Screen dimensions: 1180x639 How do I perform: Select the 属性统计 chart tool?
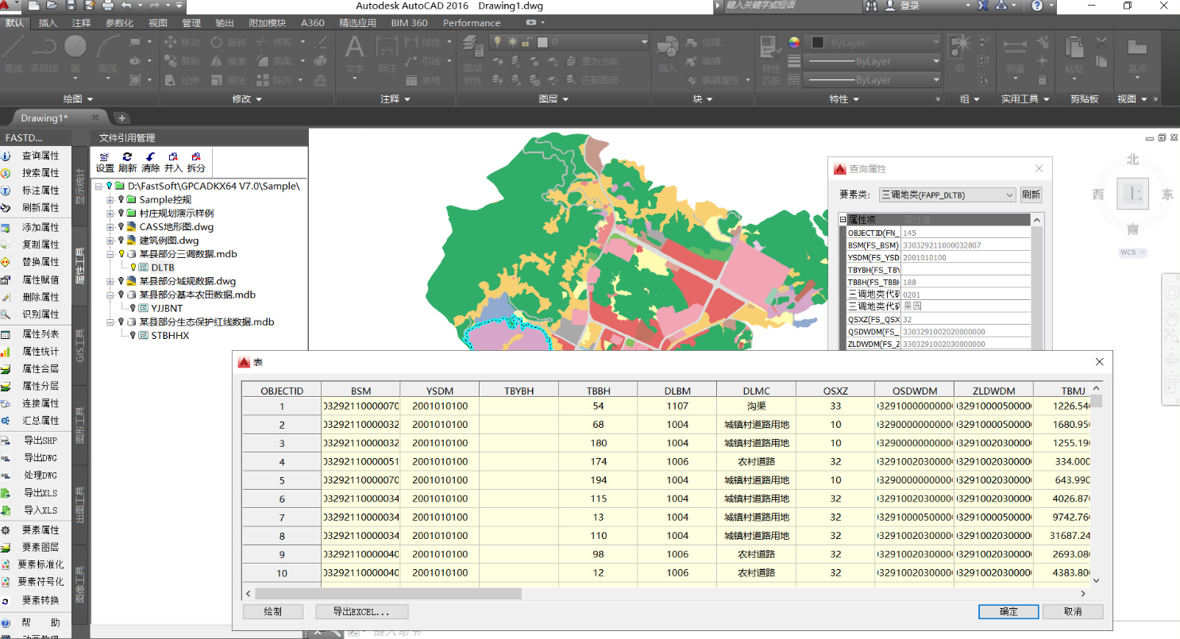[40, 351]
